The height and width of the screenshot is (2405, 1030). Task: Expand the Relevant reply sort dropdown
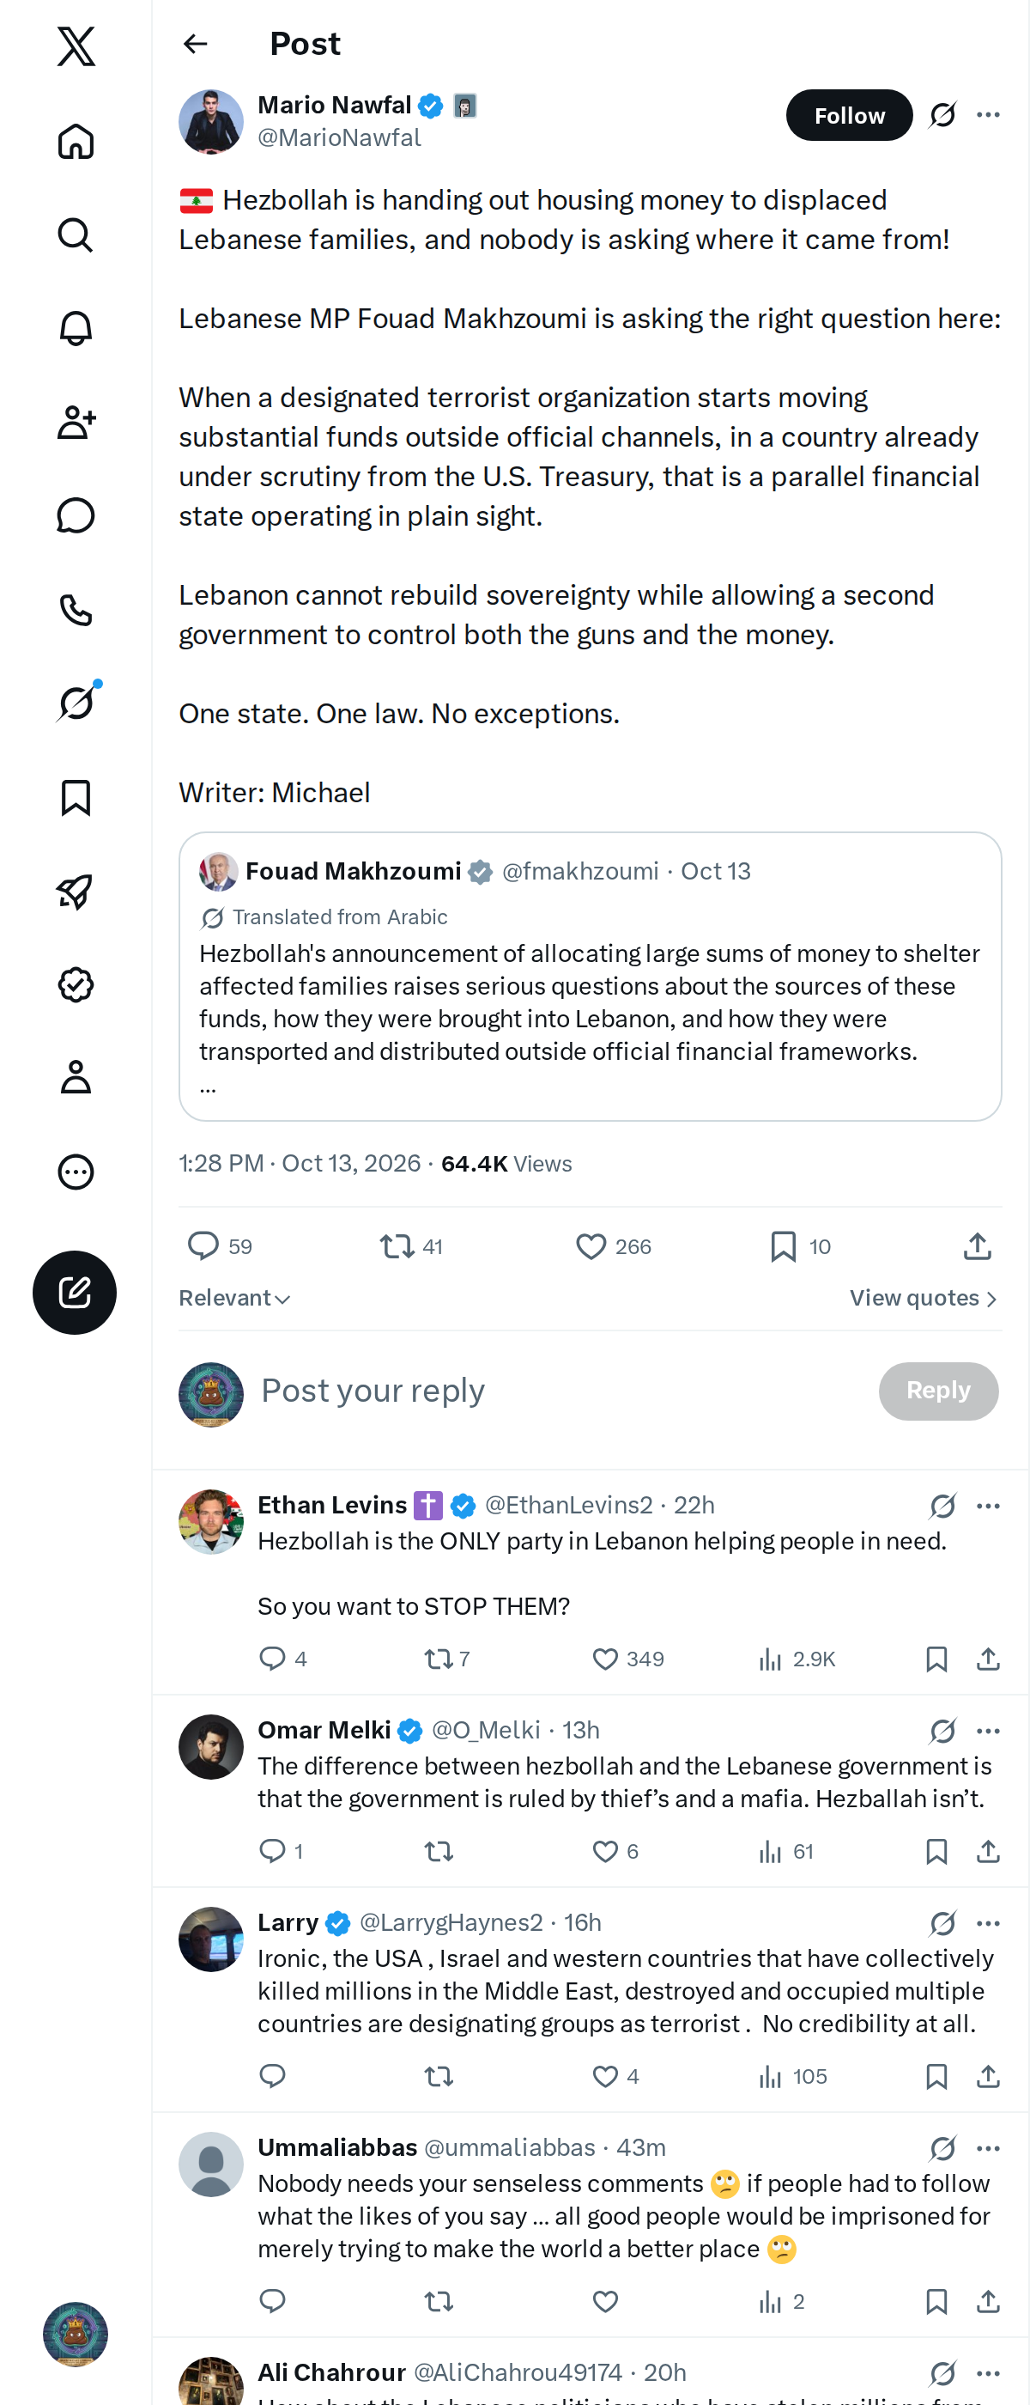point(234,1298)
